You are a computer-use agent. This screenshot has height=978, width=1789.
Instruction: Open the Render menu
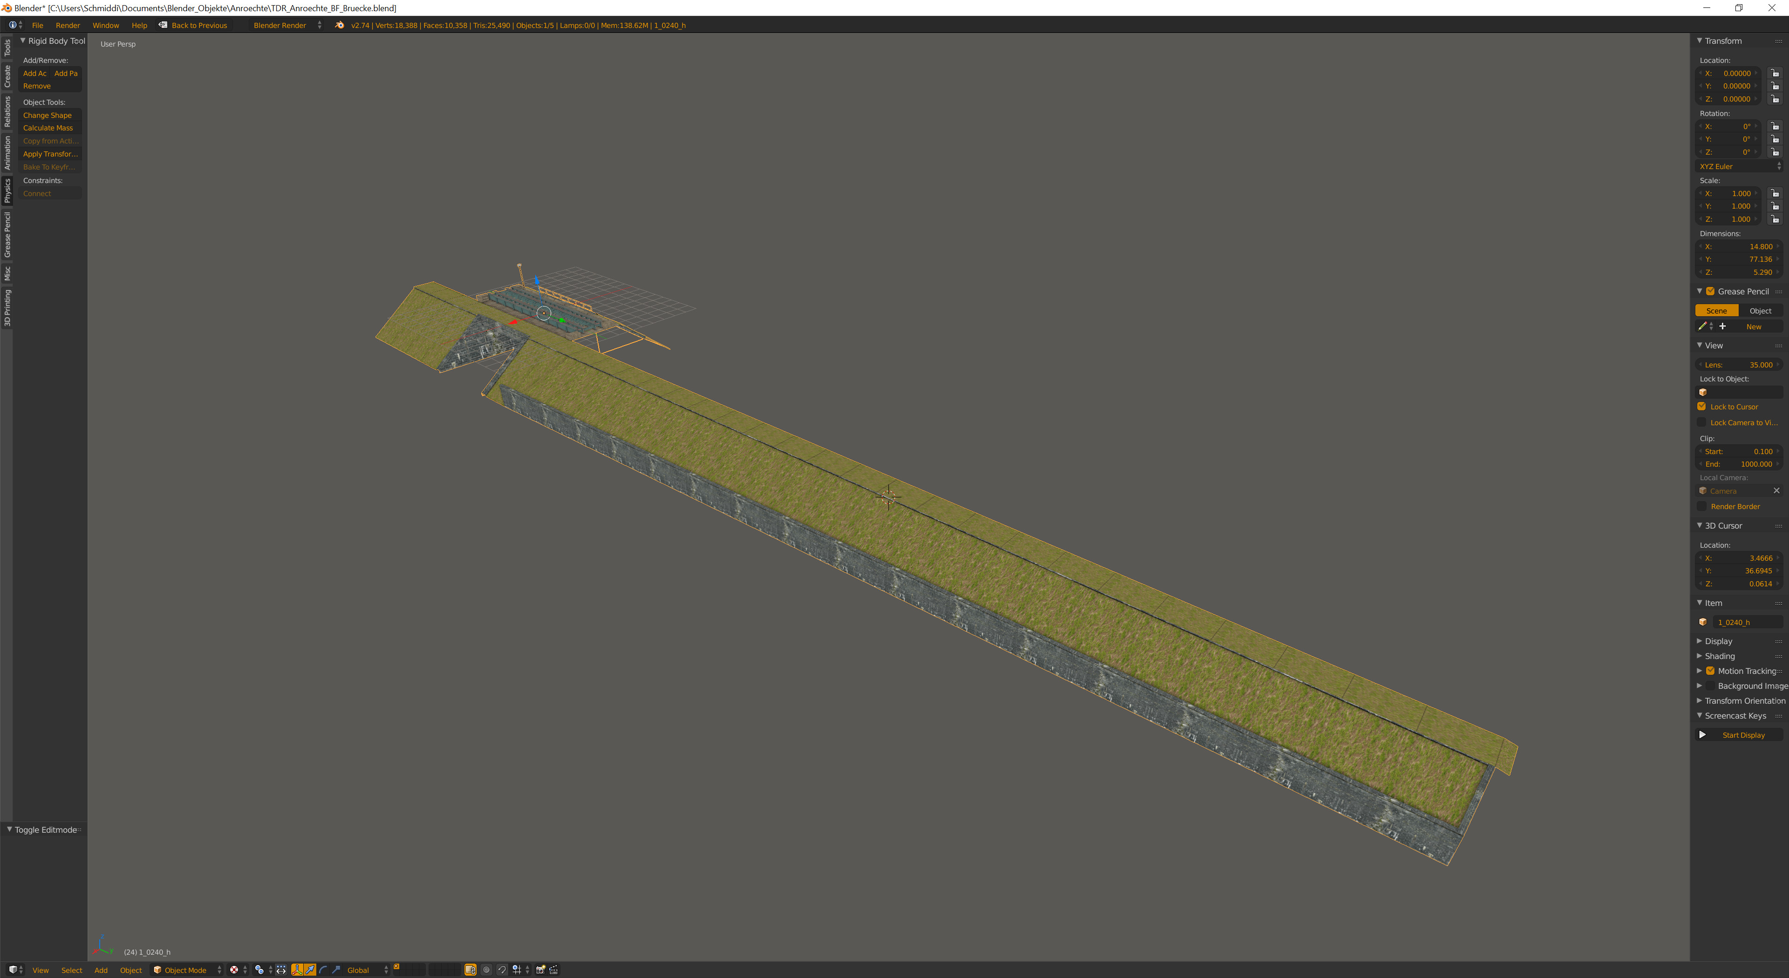[x=68, y=26]
